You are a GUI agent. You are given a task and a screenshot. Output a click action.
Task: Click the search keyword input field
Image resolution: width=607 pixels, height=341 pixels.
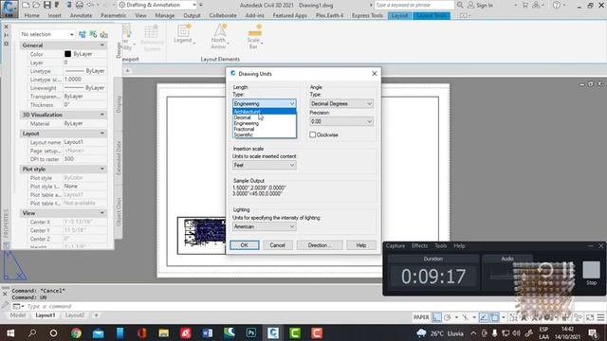tap(414, 5)
